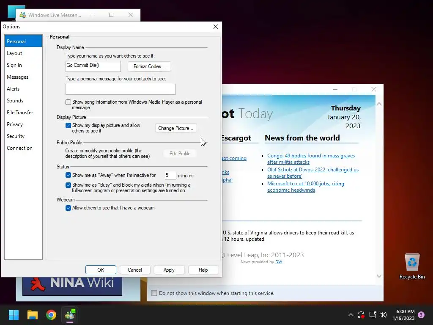Show hidden system tray icons

coord(351,315)
